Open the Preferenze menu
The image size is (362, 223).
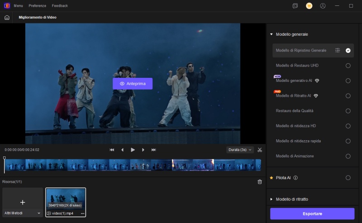pyautogui.click(x=38, y=6)
